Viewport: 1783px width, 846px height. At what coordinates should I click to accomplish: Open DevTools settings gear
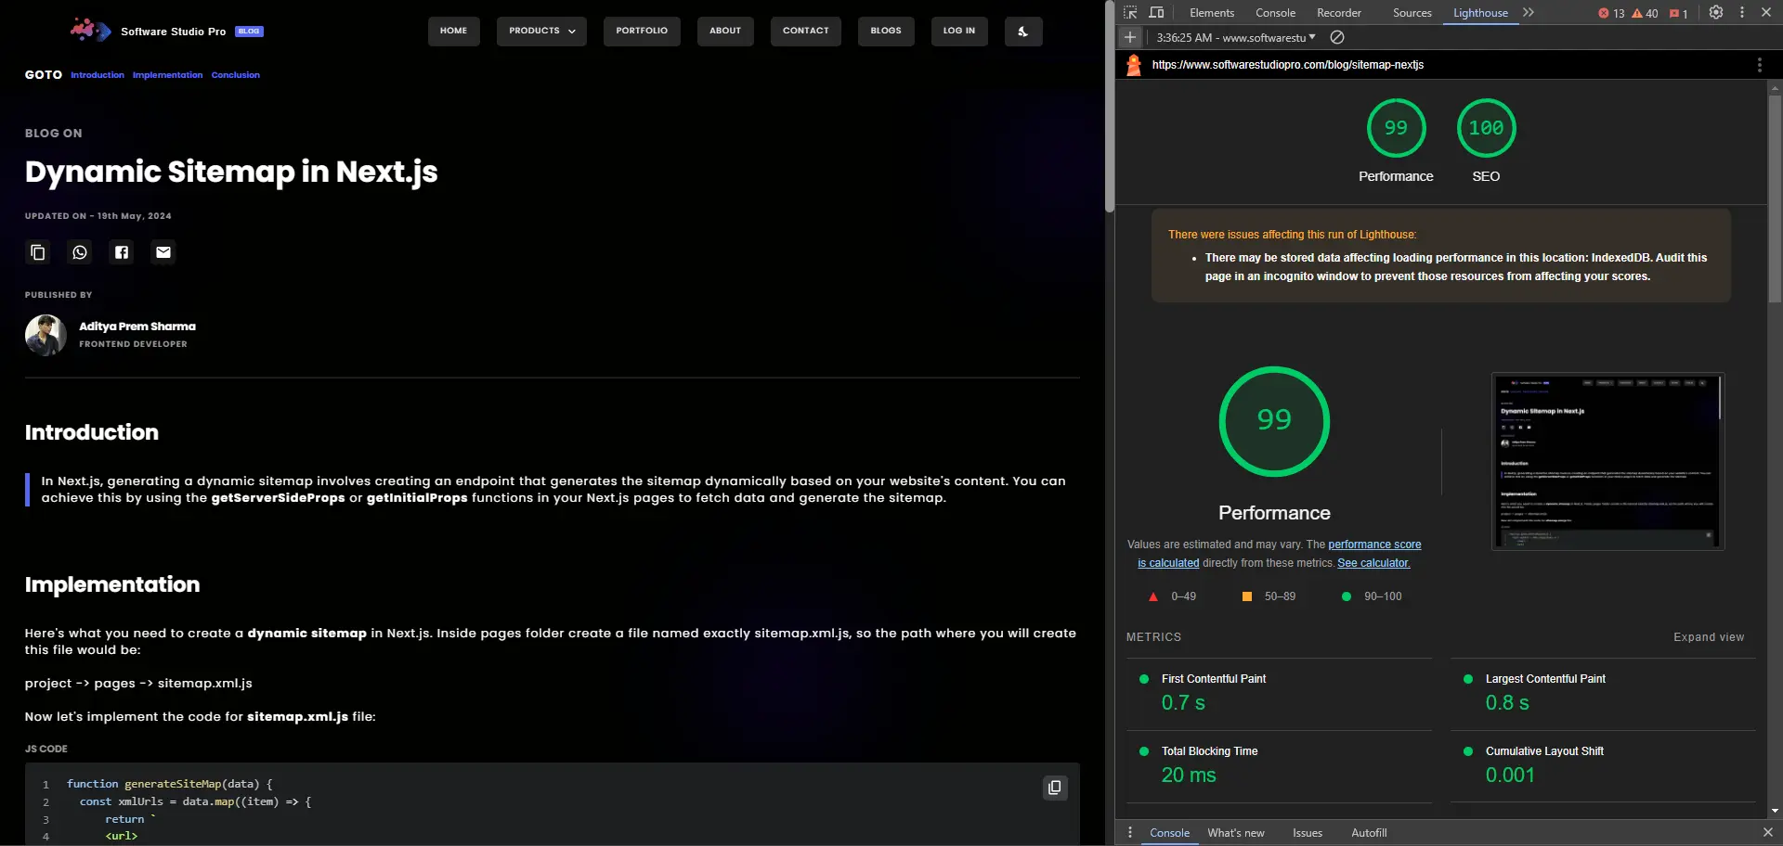click(1716, 13)
